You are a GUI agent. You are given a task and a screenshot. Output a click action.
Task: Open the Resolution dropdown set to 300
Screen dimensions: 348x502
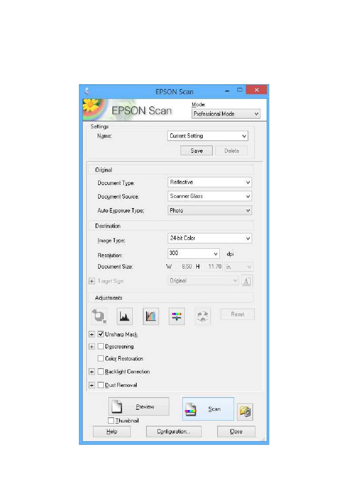[x=194, y=253]
